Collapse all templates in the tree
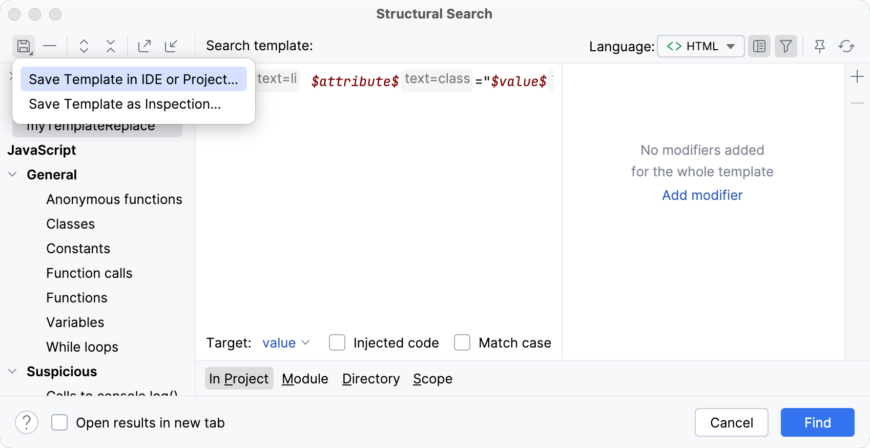Viewport: 870px width, 448px height. [x=111, y=46]
